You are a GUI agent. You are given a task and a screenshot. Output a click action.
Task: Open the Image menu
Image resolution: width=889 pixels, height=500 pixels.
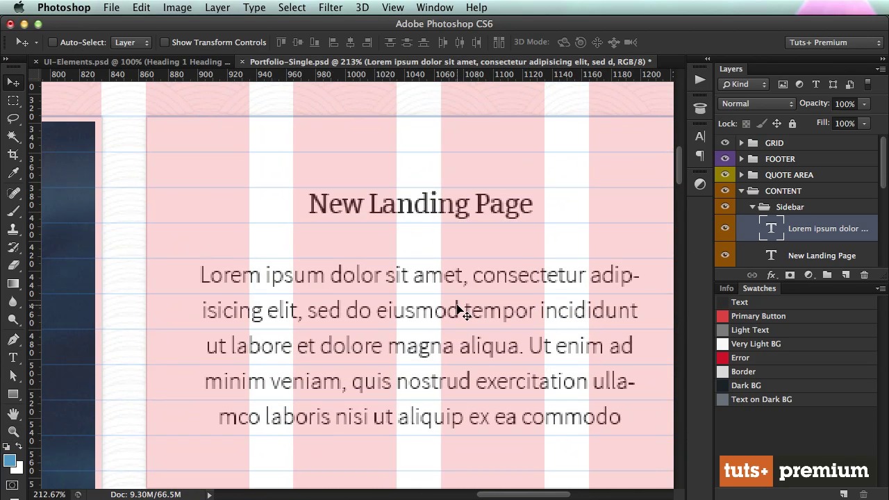click(x=177, y=8)
